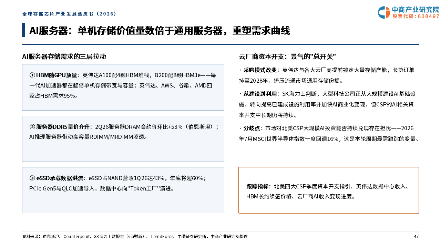The image size is (441, 248).
Task: Click the source note starting '资料来源：伯恩斯坦'
Action: [135, 237]
